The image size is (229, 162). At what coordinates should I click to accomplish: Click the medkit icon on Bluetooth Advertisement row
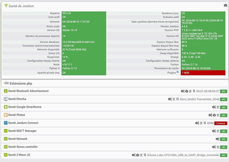pyautogui.click(x=187, y=91)
